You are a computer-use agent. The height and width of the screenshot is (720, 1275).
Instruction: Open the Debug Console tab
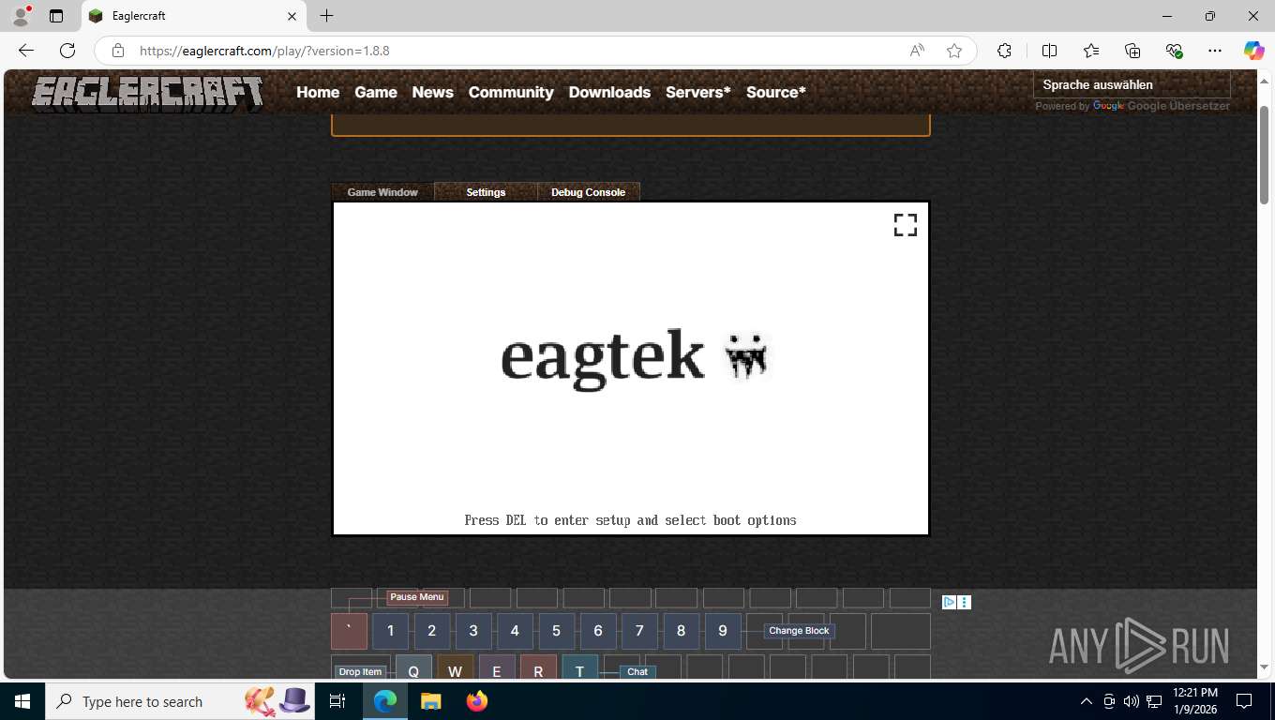588,192
